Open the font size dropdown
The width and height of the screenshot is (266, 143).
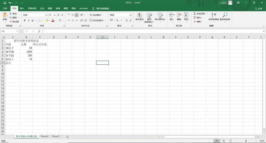click(54, 15)
